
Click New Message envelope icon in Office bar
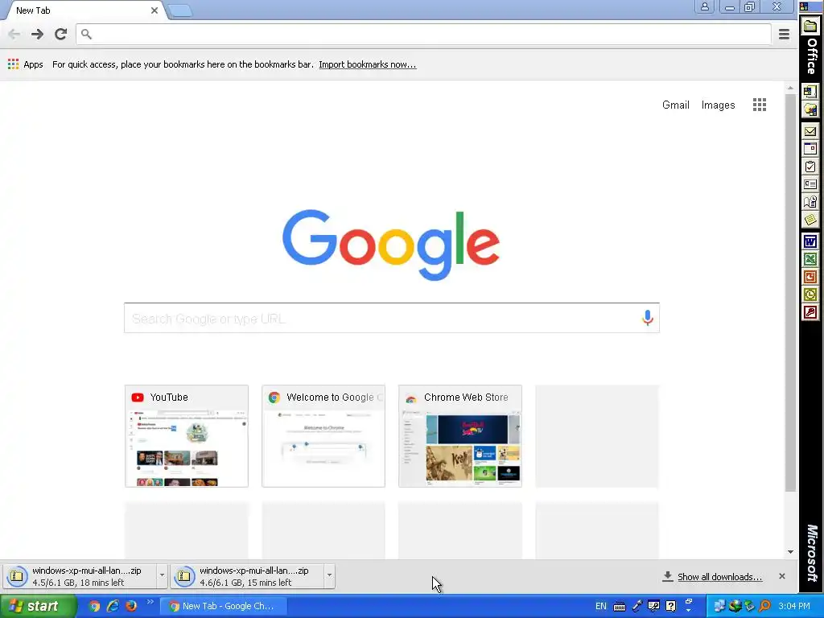click(810, 131)
